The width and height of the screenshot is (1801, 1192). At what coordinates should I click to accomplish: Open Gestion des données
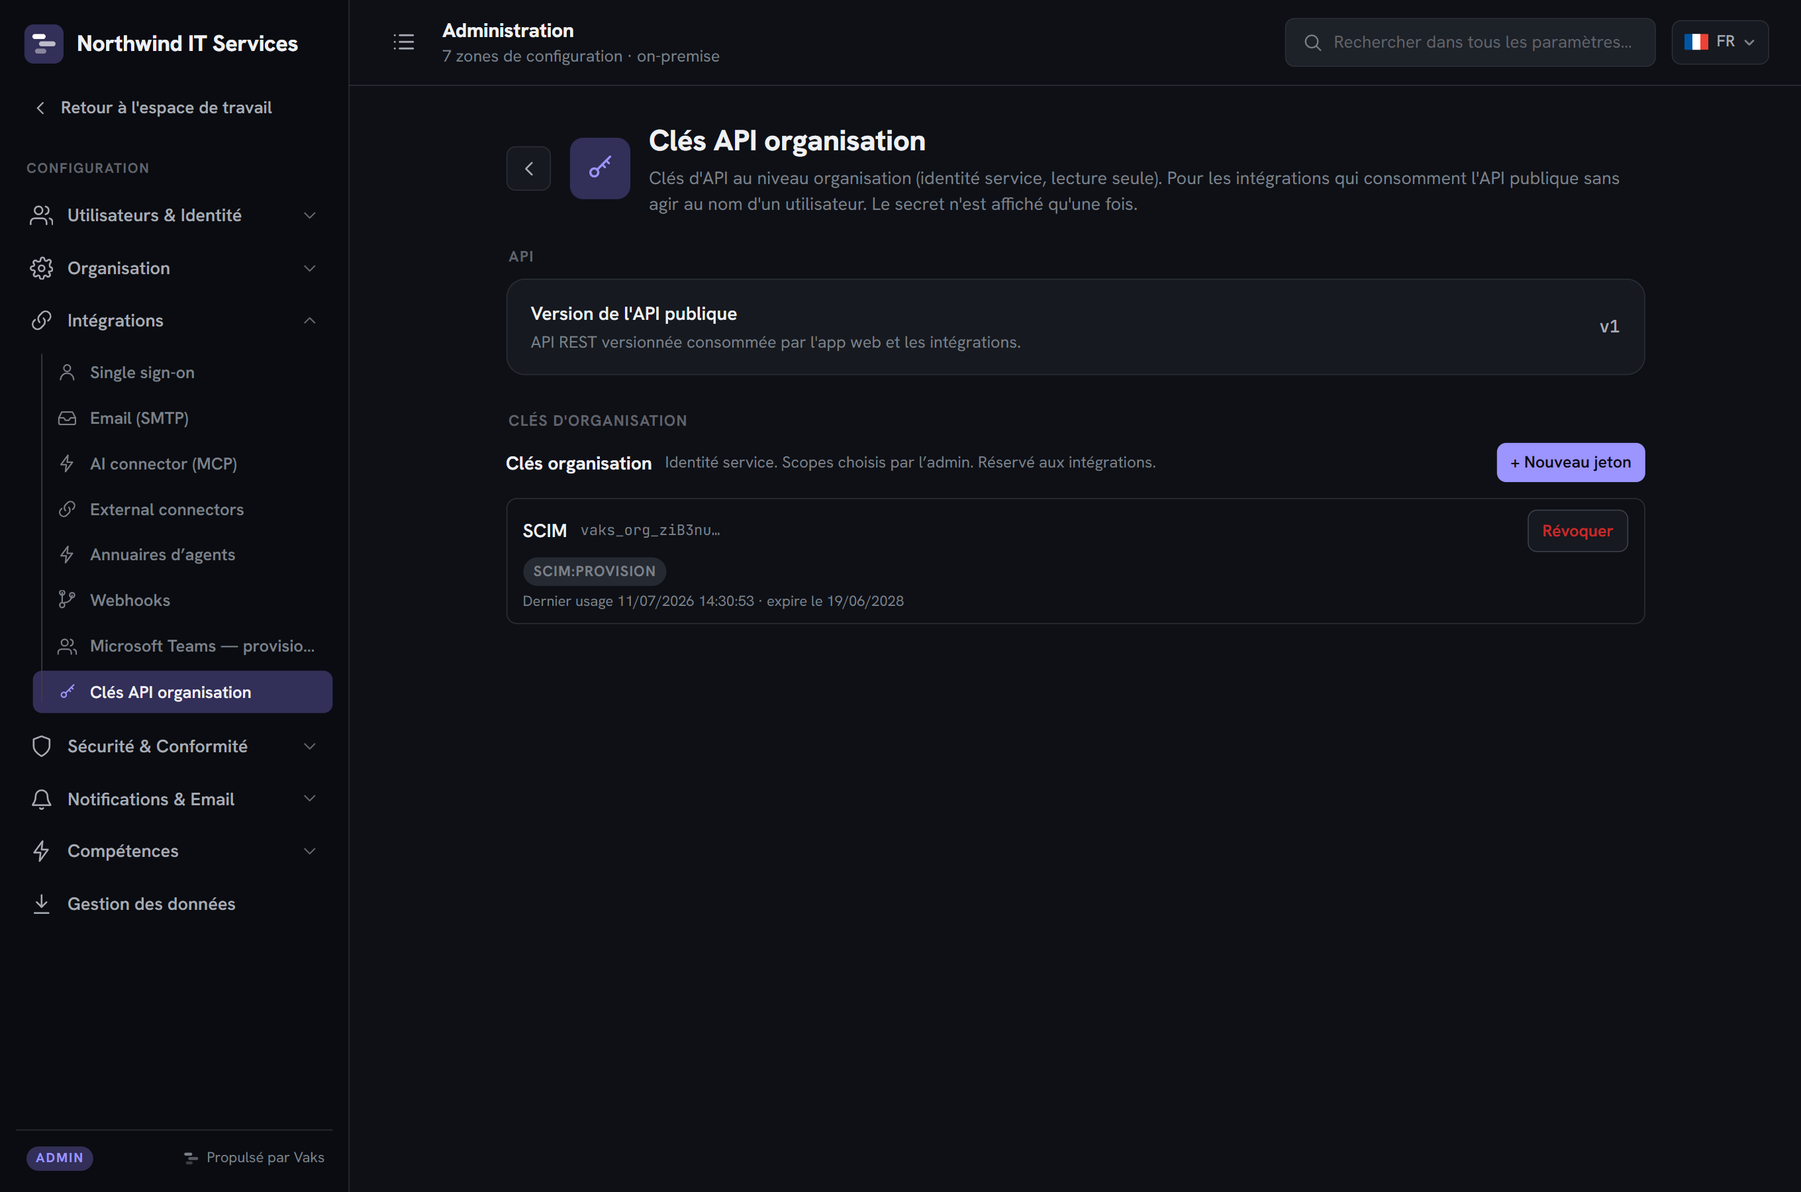(174, 904)
